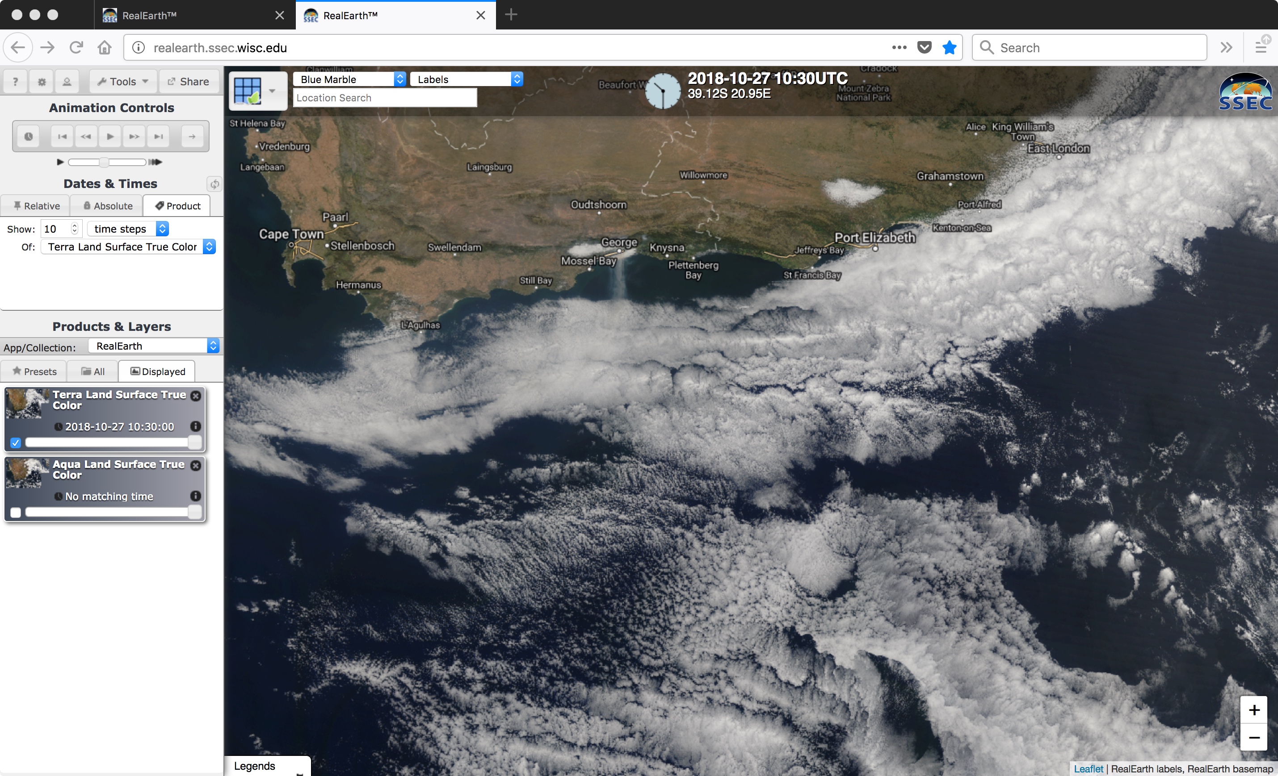
Task: Switch to the Presets tab
Action: tap(34, 371)
